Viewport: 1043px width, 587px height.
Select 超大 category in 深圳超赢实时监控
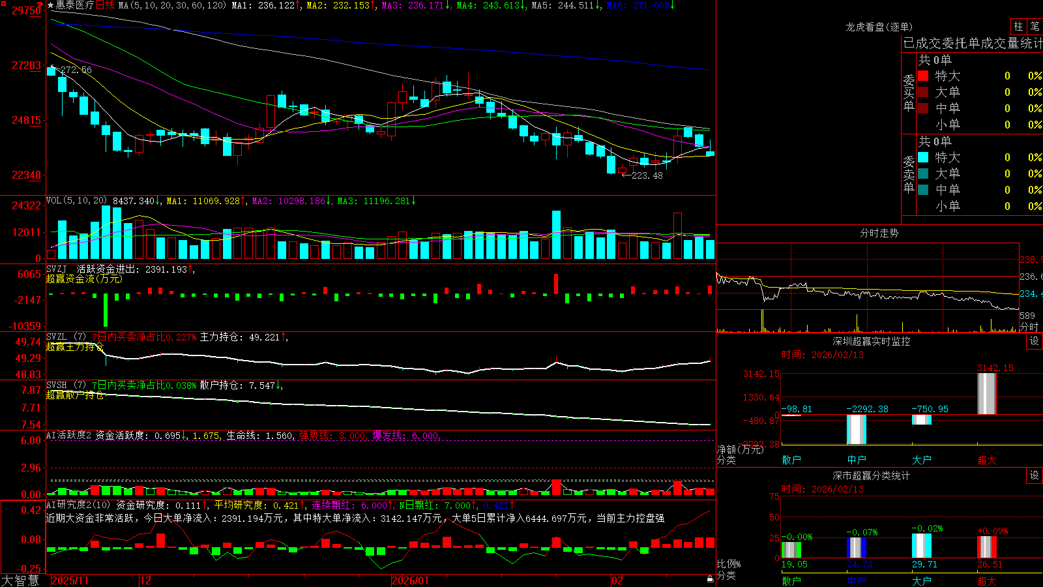987,460
